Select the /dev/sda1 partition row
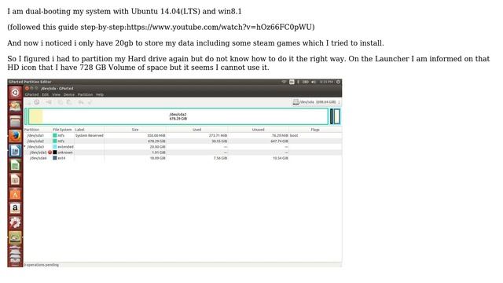503x283 pixels. click(183, 135)
